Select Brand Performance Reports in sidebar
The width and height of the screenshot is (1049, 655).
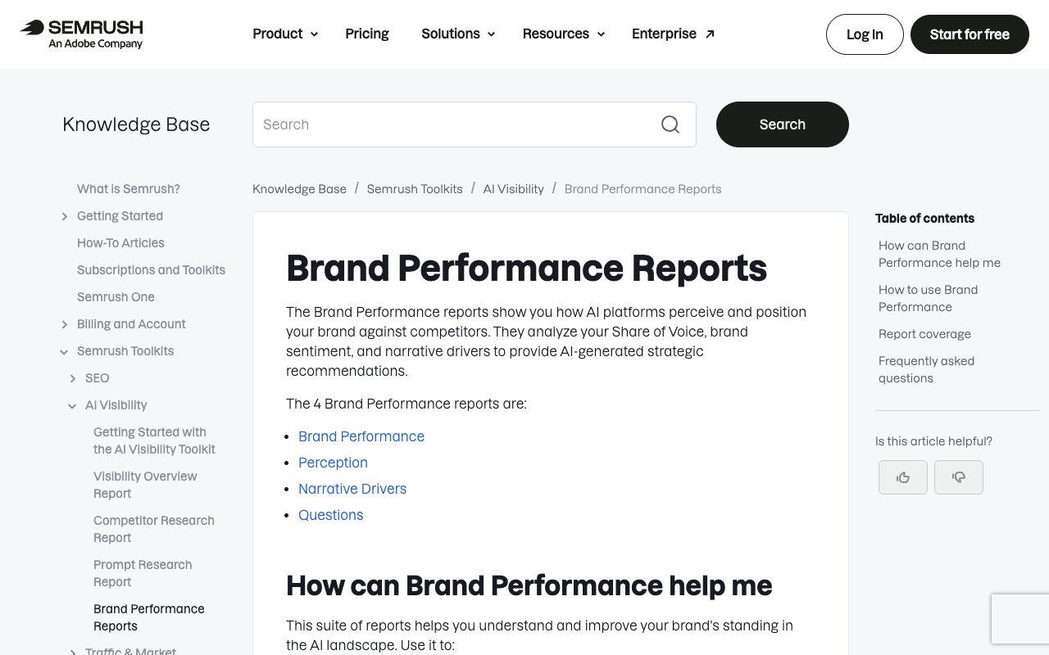(x=149, y=617)
